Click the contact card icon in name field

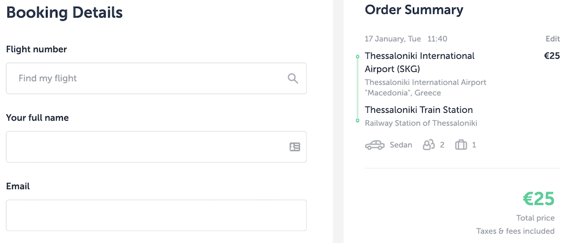coord(294,147)
